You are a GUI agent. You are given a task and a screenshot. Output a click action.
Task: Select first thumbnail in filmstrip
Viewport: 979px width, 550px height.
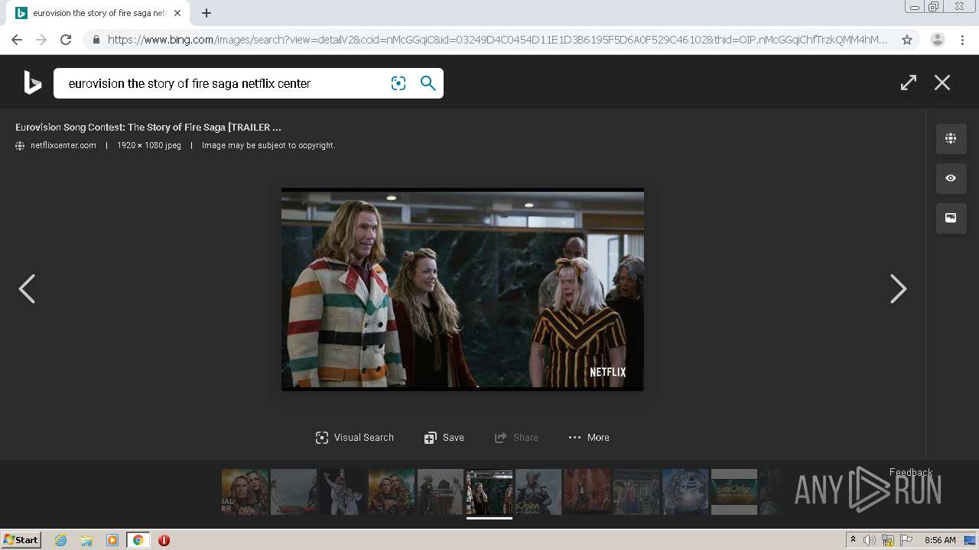pos(246,492)
